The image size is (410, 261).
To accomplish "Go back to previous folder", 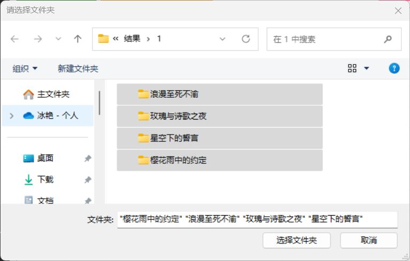I will (x=14, y=39).
